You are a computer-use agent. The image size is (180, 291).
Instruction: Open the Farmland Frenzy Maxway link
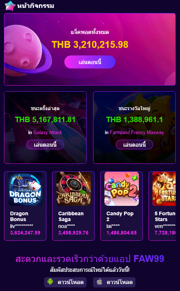pyautogui.click(x=137, y=133)
